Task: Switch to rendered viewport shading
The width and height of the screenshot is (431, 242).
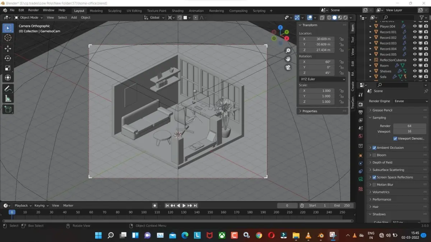Action: [x=345, y=18]
